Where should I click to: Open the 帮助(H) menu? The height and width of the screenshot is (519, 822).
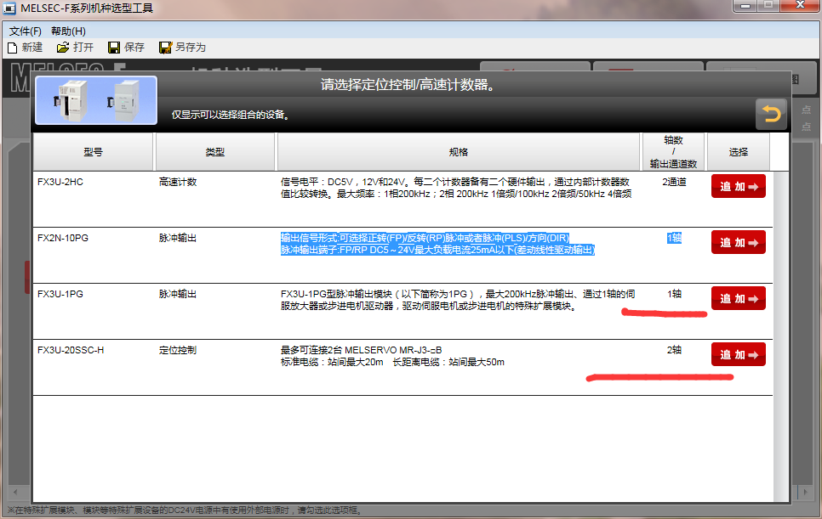pos(68,31)
